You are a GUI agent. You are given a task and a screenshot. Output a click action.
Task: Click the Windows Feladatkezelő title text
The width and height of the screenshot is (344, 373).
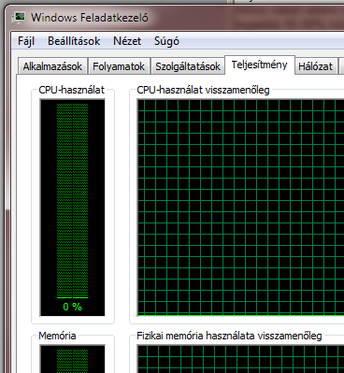click(90, 18)
